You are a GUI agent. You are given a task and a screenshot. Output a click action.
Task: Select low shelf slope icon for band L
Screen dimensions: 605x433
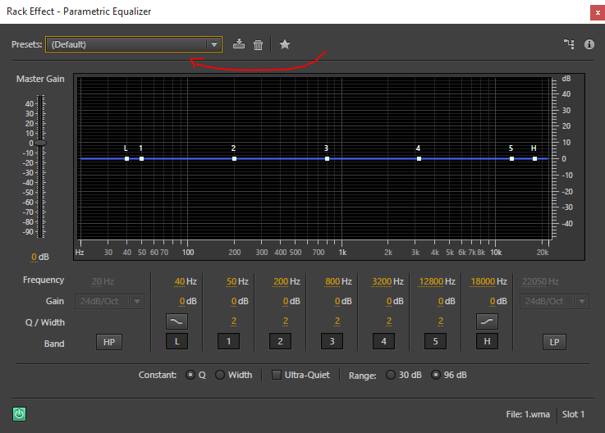pyautogui.click(x=176, y=321)
